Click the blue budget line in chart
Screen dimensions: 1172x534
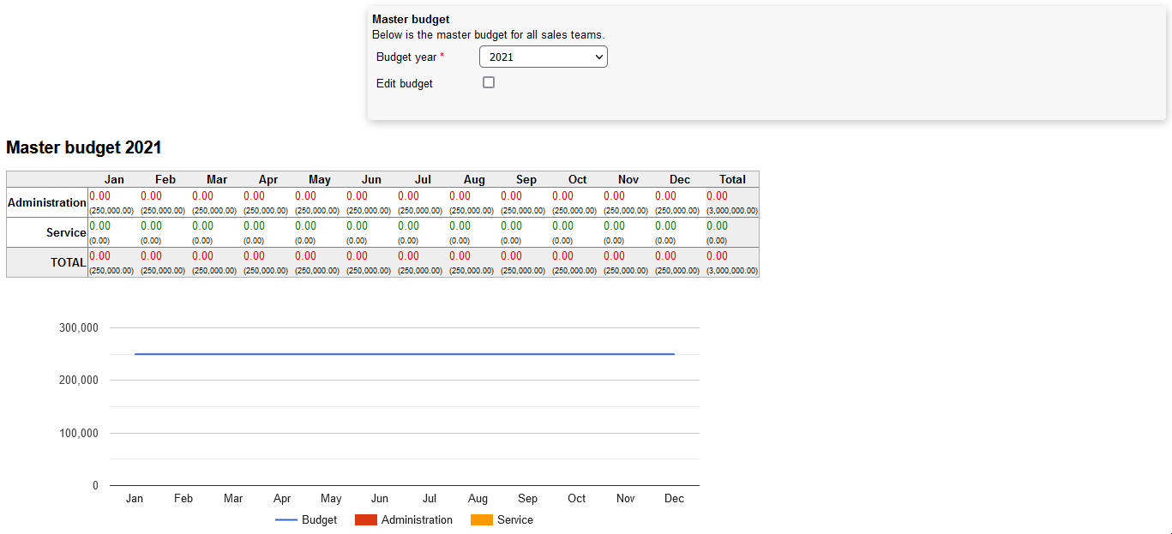(404, 354)
